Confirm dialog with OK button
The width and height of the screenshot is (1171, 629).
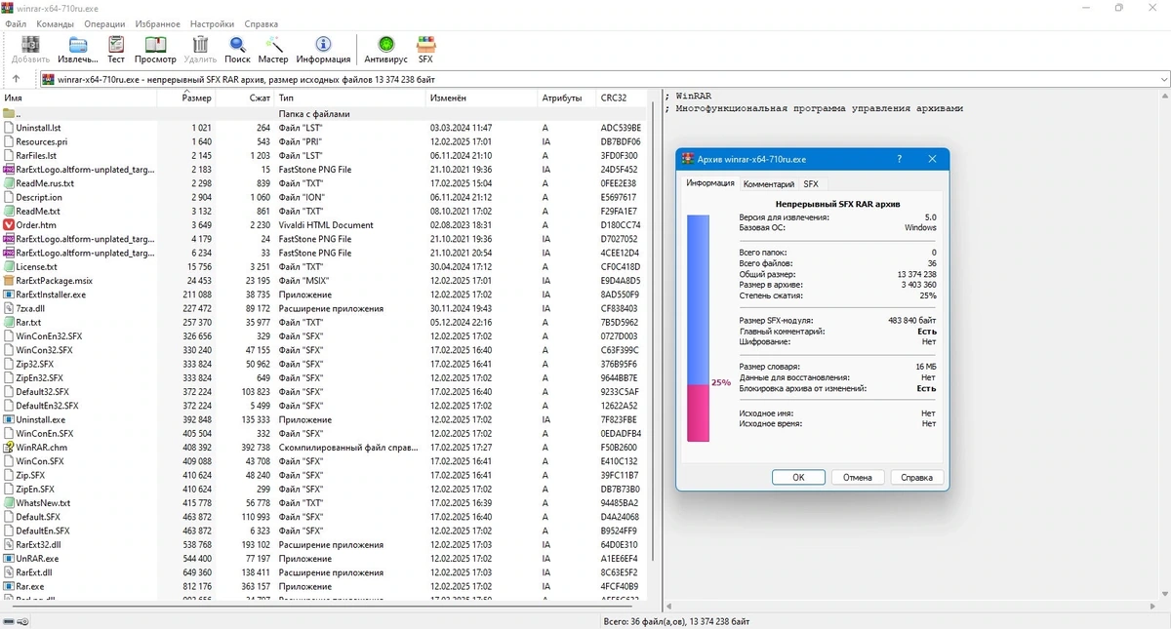[x=798, y=478]
